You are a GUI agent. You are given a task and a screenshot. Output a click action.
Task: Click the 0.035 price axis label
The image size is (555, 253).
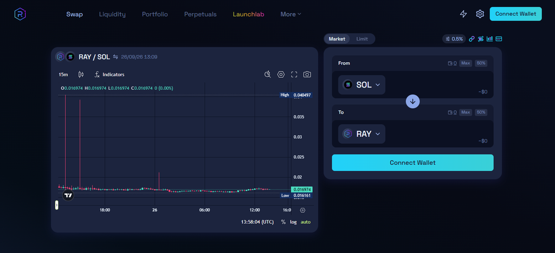click(x=299, y=117)
